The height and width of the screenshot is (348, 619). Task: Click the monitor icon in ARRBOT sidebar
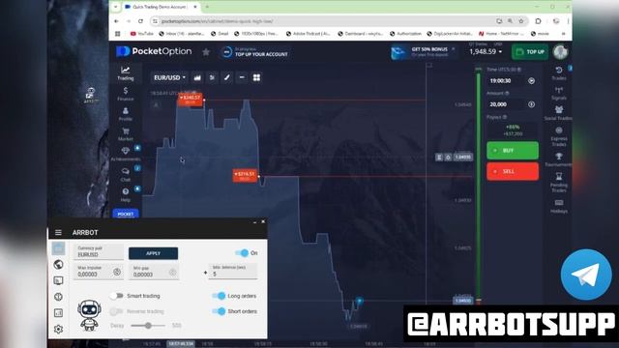58,280
